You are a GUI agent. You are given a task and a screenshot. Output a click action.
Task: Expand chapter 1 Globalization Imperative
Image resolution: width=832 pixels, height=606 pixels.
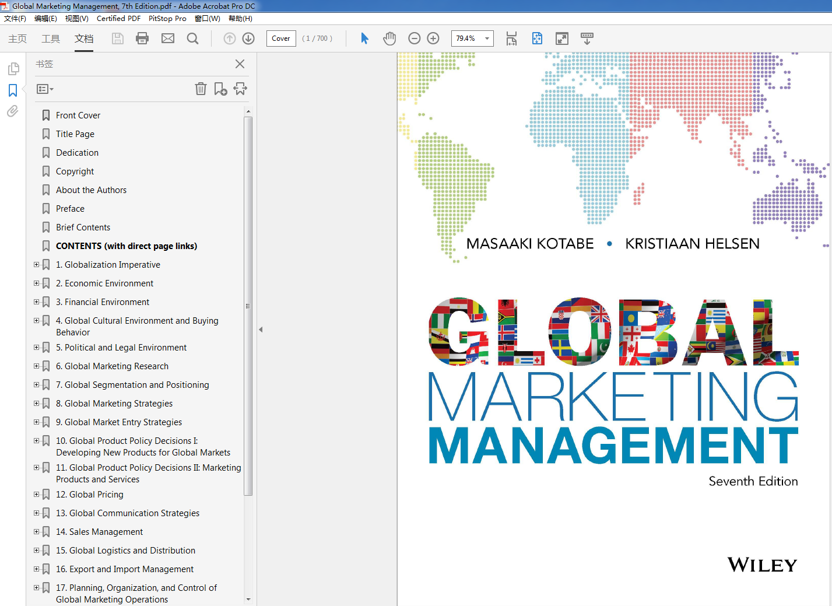36,265
